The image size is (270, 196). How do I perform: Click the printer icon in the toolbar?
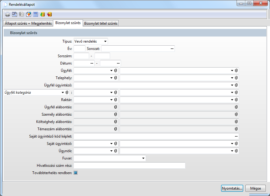tap(8, 14)
